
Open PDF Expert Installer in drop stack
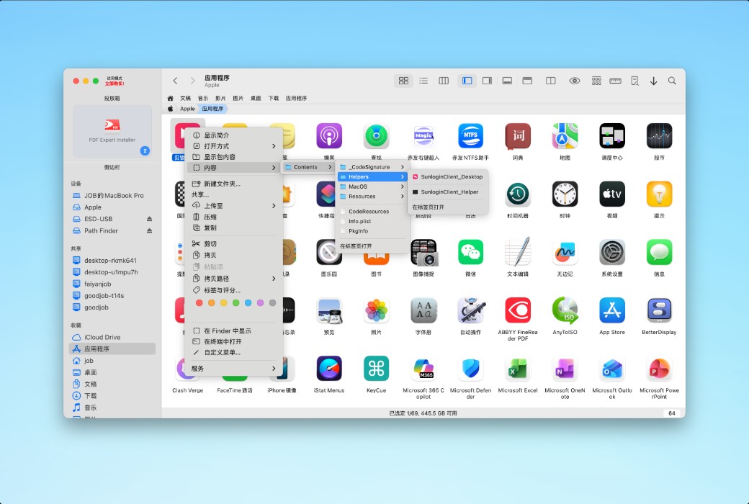point(112,131)
